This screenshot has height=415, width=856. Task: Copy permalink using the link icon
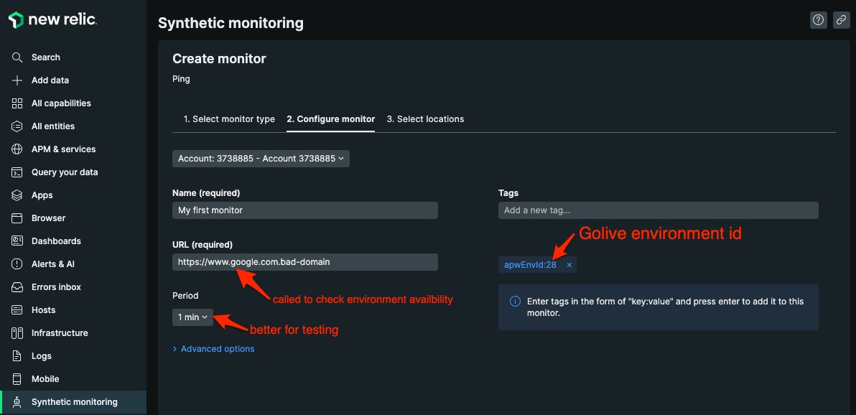[841, 20]
